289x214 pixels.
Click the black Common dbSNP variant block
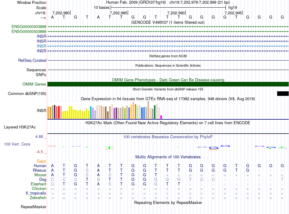tap(283, 94)
